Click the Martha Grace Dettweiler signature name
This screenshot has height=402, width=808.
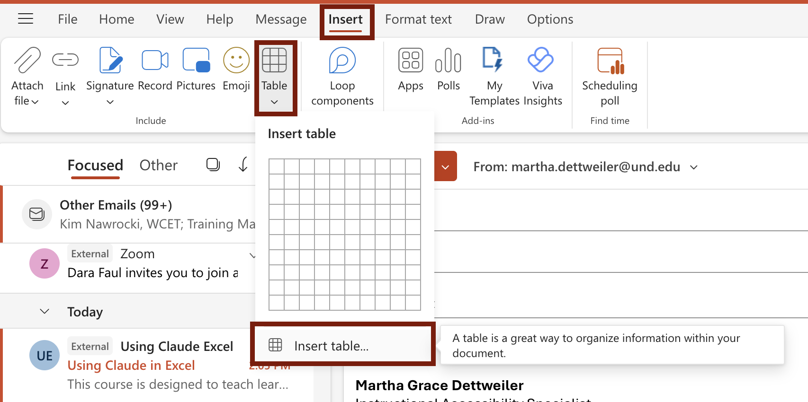click(440, 385)
